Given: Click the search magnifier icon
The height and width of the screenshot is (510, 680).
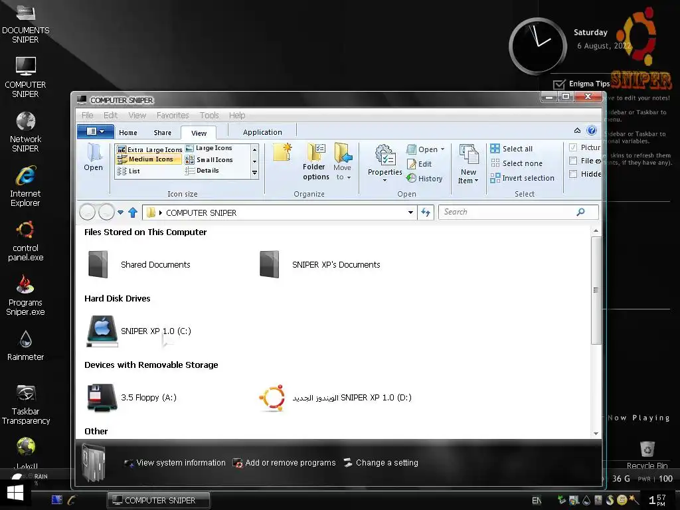Looking at the screenshot, I should (580, 212).
